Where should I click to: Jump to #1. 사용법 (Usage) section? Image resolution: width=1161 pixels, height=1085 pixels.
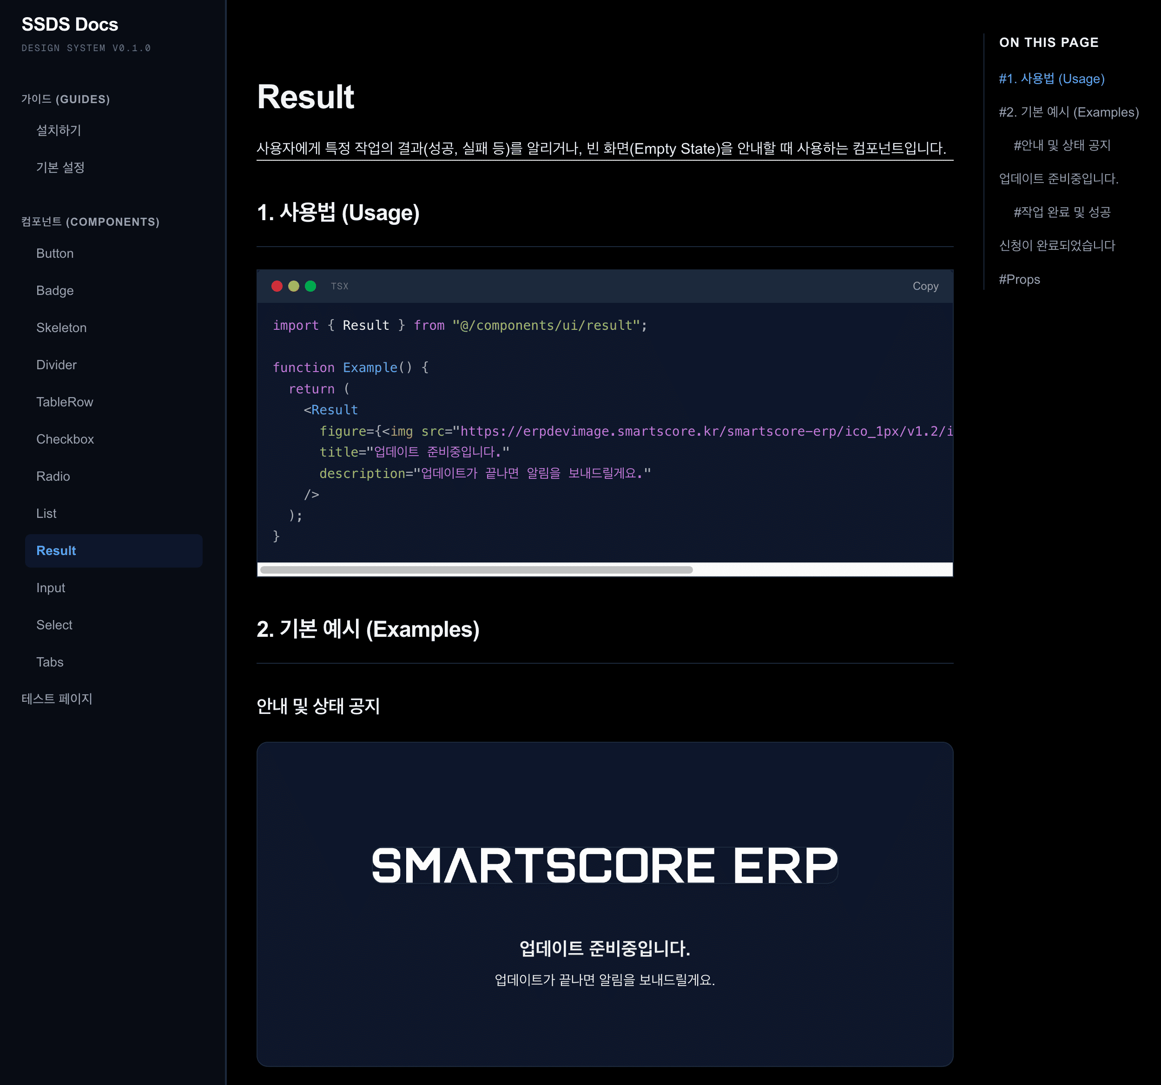1051,79
